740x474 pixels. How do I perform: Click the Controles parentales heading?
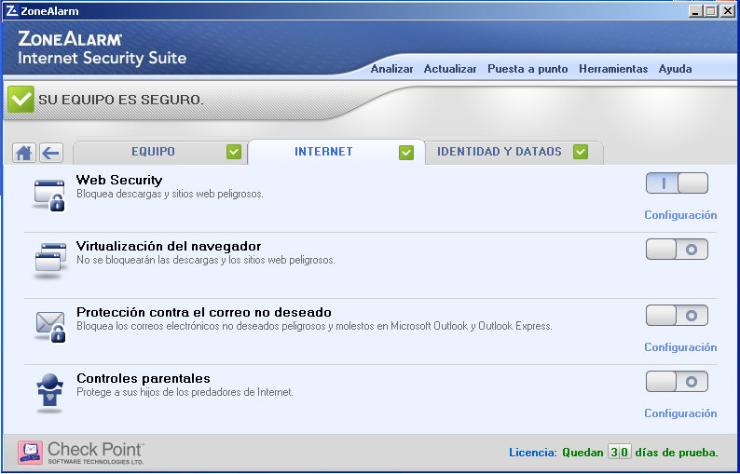pyautogui.click(x=144, y=378)
